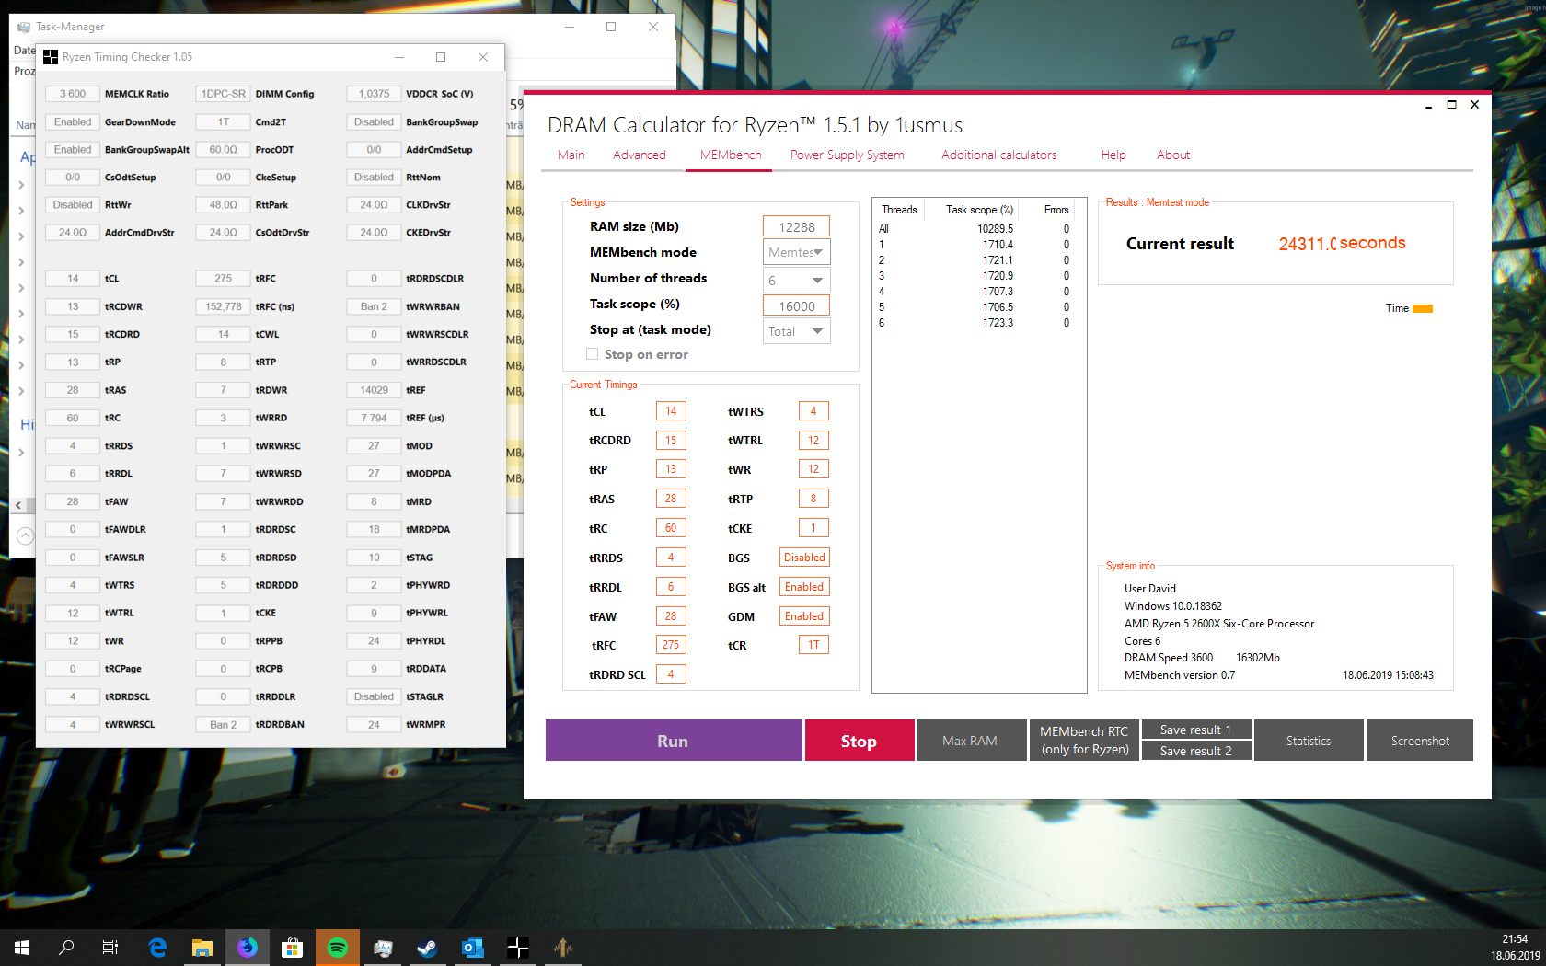Switch to Ryzen Timing Checker taskbar icon
The width and height of the screenshot is (1546, 966).
point(518,948)
